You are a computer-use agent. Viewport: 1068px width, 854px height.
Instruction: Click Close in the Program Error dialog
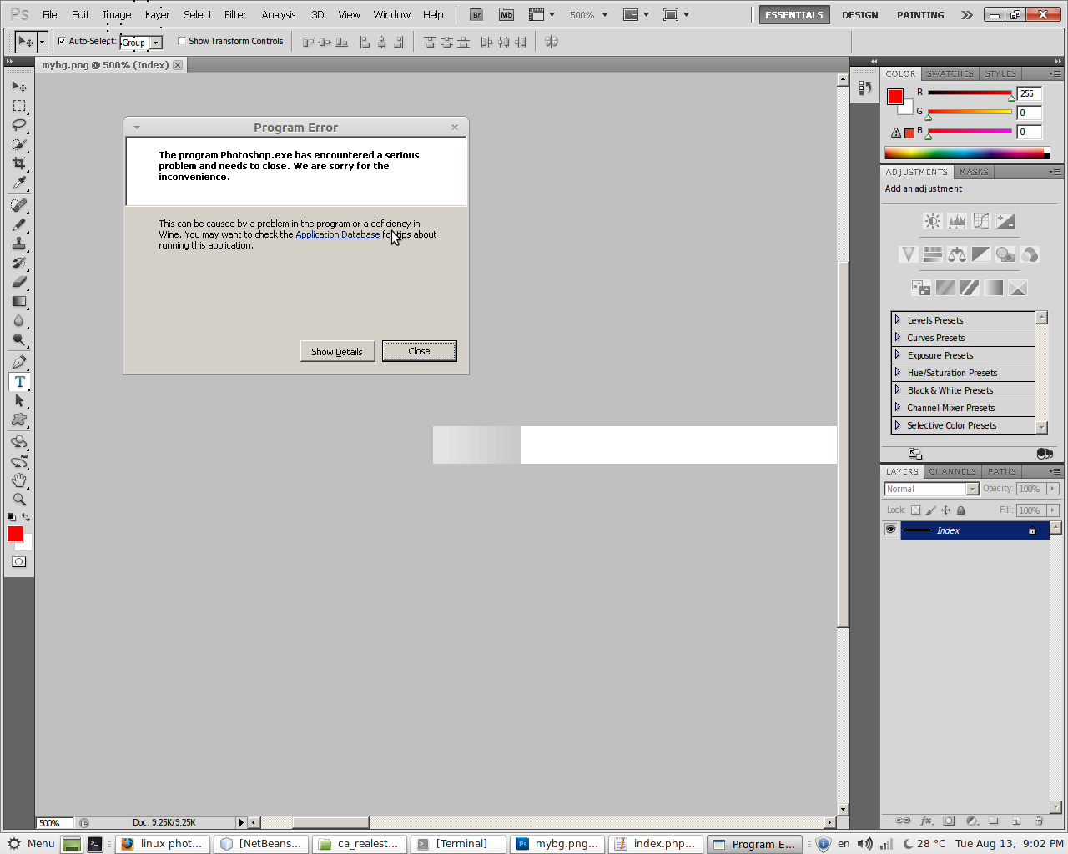point(419,351)
